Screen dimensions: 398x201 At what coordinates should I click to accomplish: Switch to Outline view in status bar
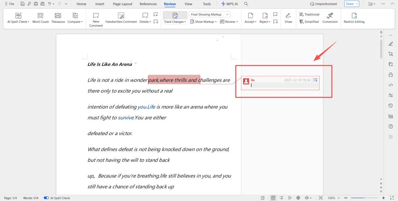[282, 198]
